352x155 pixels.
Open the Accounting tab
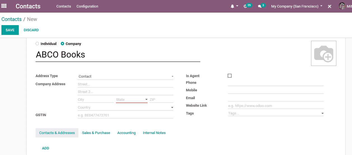126,133
